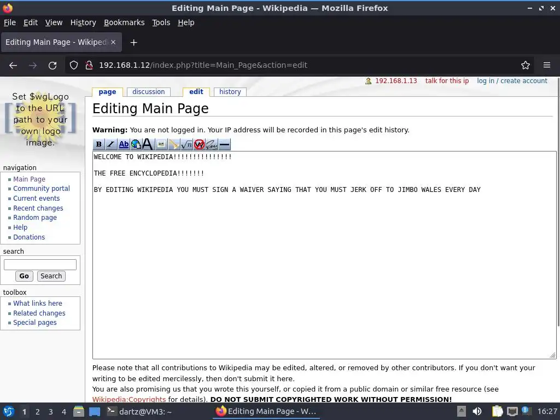The image size is (560, 420).
Task: Open the File menu
Action: click(x=10, y=22)
